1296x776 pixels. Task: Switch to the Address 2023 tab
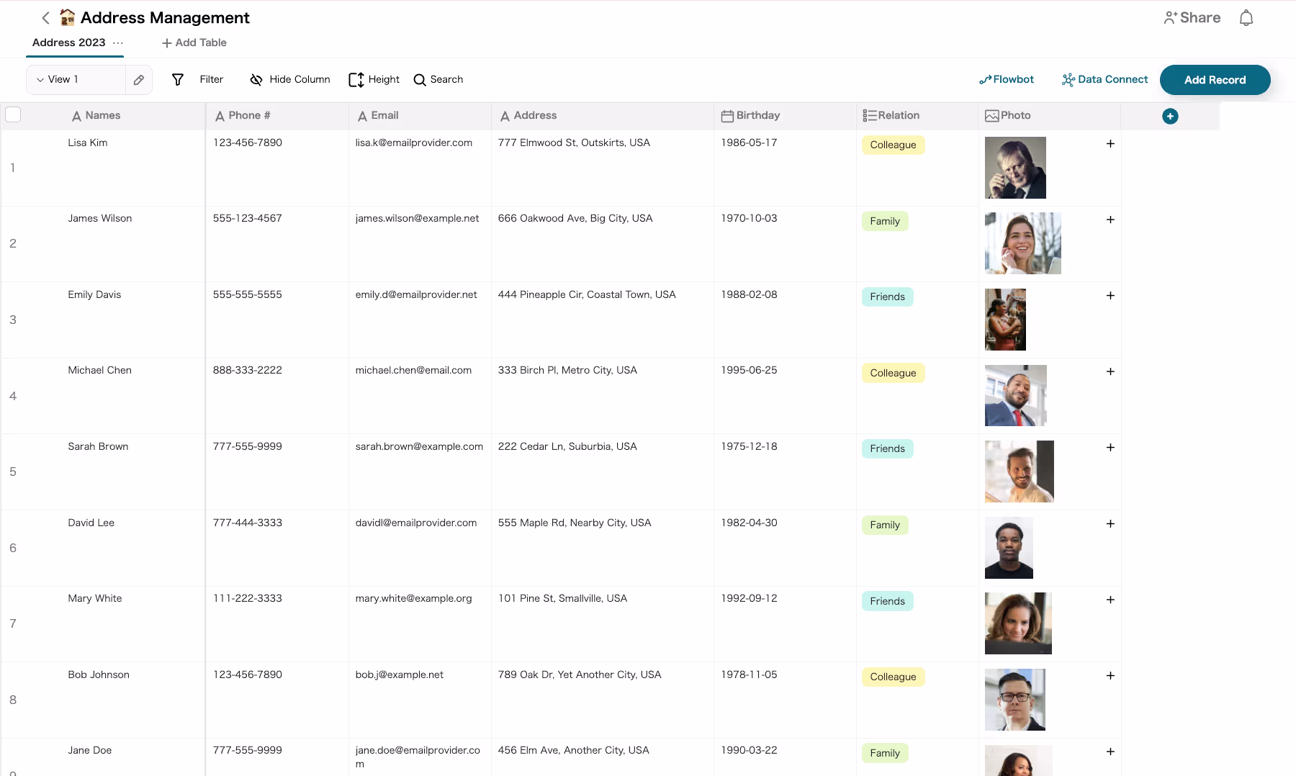click(69, 43)
